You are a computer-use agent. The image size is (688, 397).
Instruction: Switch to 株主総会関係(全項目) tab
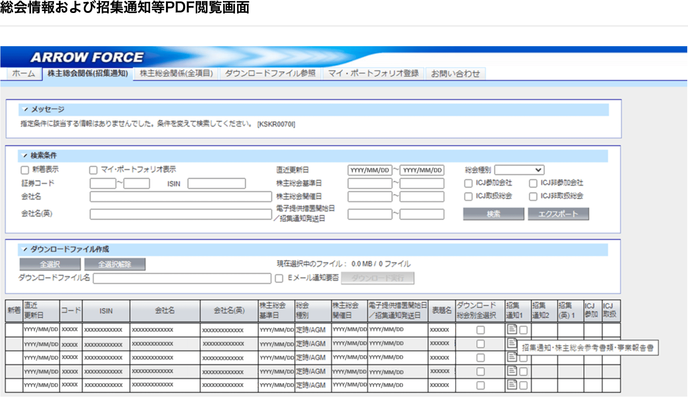pyautogui.click(x=176, y=74)
